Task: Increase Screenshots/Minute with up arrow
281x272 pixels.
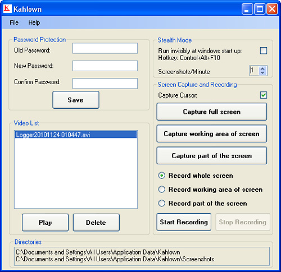Action: click(x=262, y=68)
